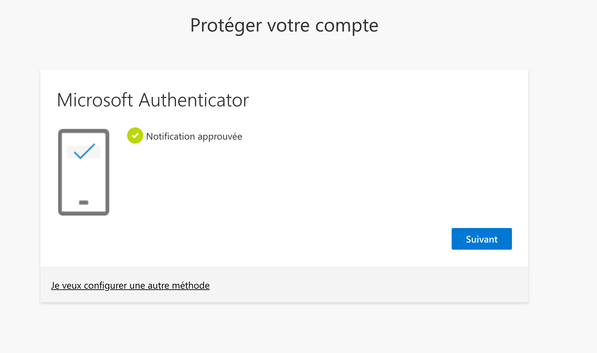Click the top edge of the phone illustration frame
This screenshot has width=597, height=353.
pyautogui.click(x=84, y=130)
